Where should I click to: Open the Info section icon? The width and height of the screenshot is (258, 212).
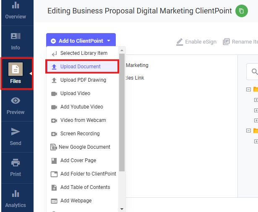tap(16, 36)
